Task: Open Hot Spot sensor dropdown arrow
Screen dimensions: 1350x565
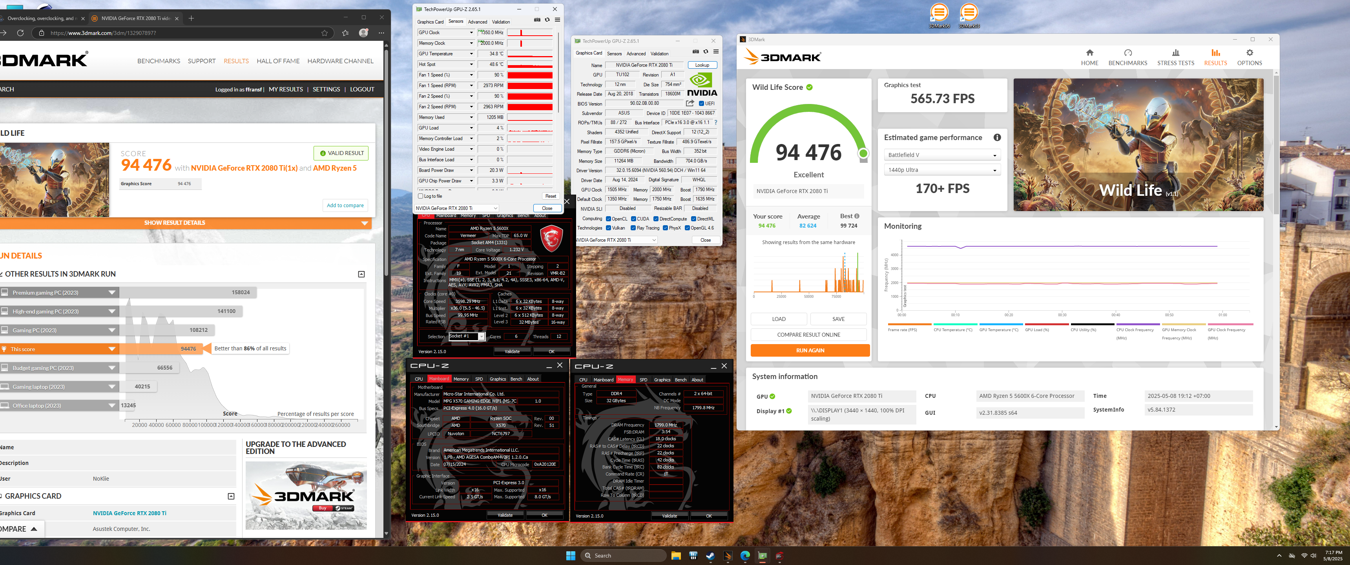Action: (471, 64)
